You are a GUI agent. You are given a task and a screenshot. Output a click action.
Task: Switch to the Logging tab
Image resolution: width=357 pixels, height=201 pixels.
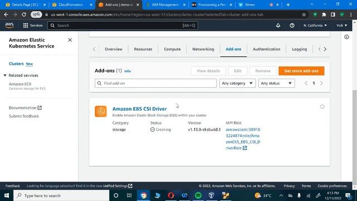(300, 49)
